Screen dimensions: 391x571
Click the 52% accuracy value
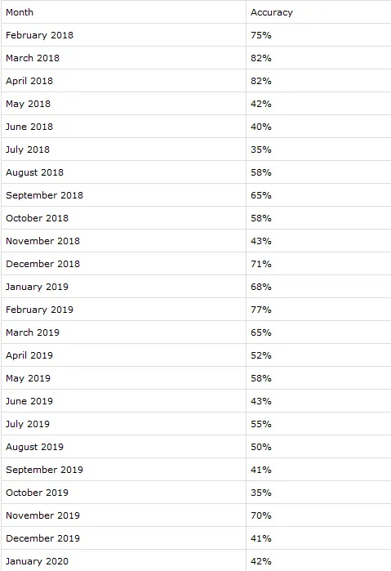(261, 355)
